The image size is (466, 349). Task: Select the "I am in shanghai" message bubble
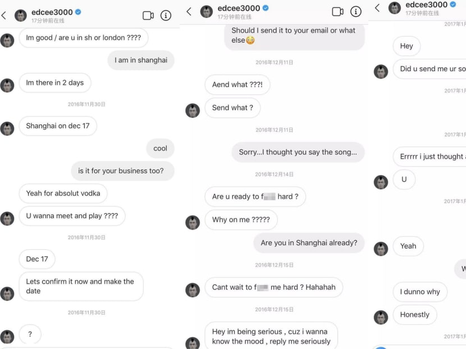click(x=141, y=60)
